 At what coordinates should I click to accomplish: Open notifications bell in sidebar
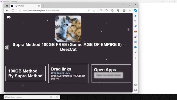coord(136,16)
